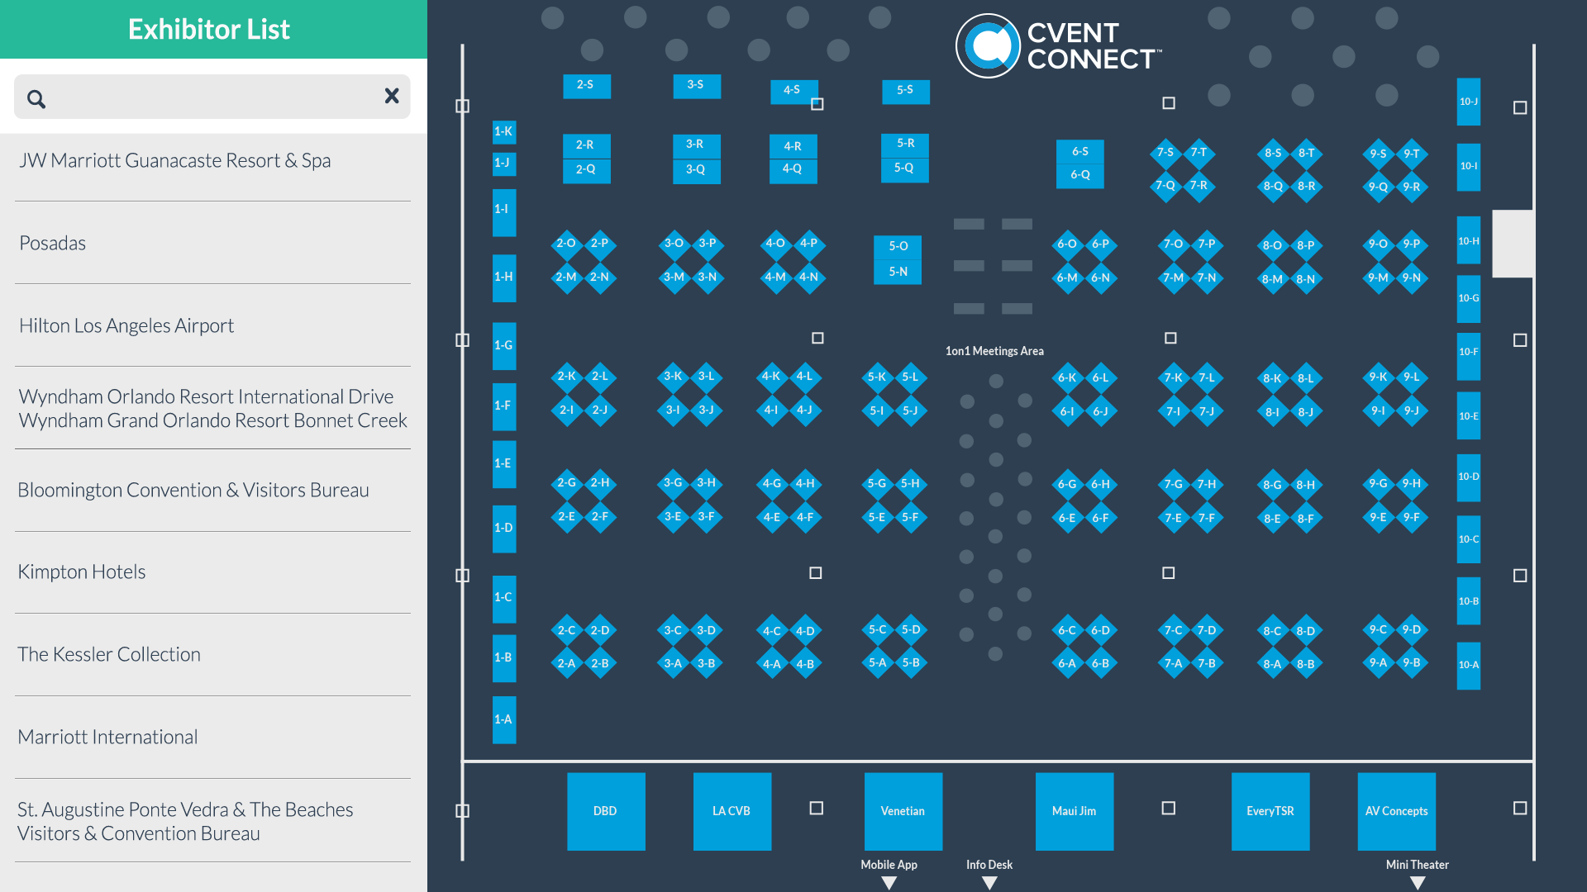
Task: Click booth 6-S
Action: click(x=1080, y=152)
